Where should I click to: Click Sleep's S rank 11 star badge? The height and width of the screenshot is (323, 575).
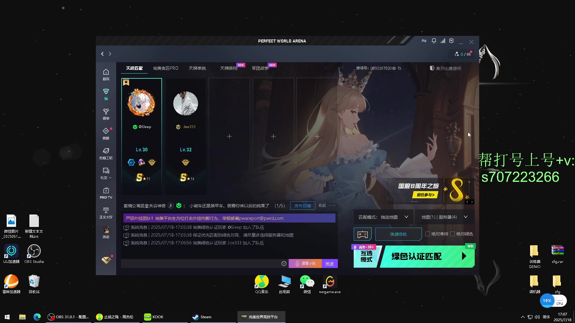pyautogui.click(x=143, y=178)
